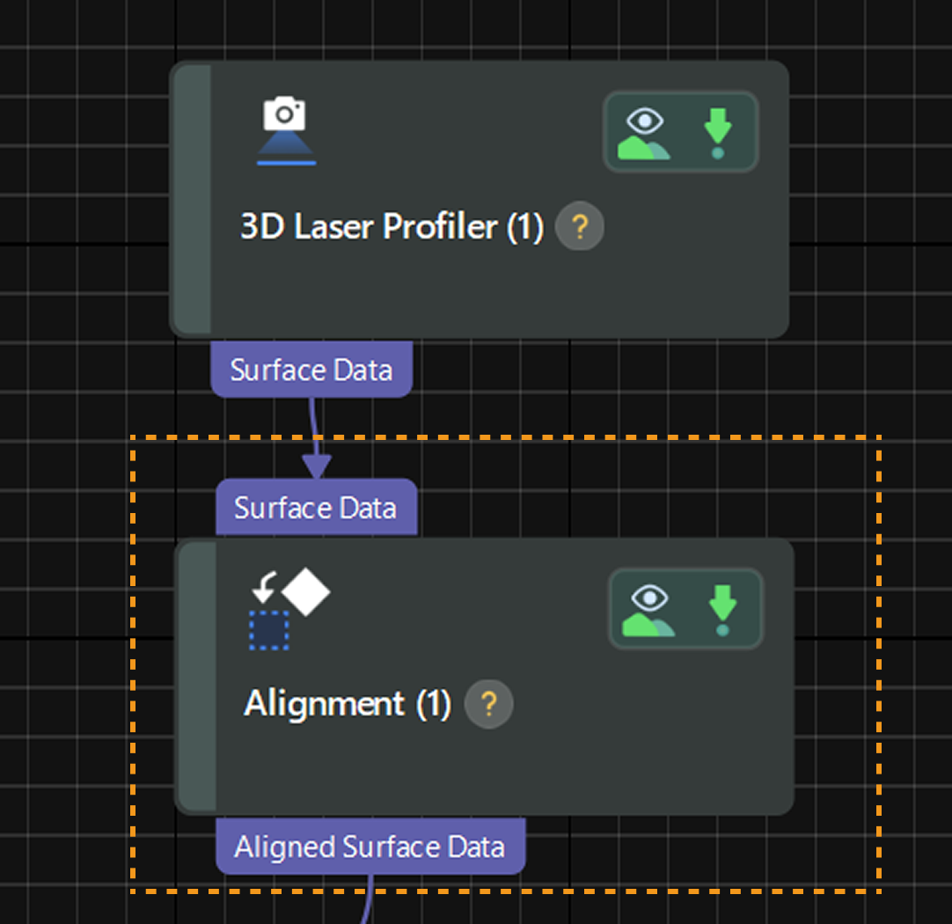Open help for 3D Laser Profiler (1)
The image size is (952, 924).
click(x=579, y=228)
